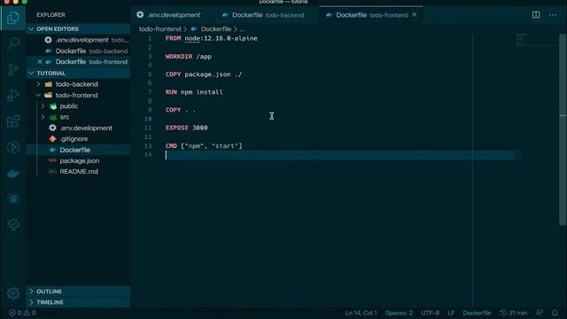Expand the Timeline section
Viewport: 567px width, 319px height.
78,302
